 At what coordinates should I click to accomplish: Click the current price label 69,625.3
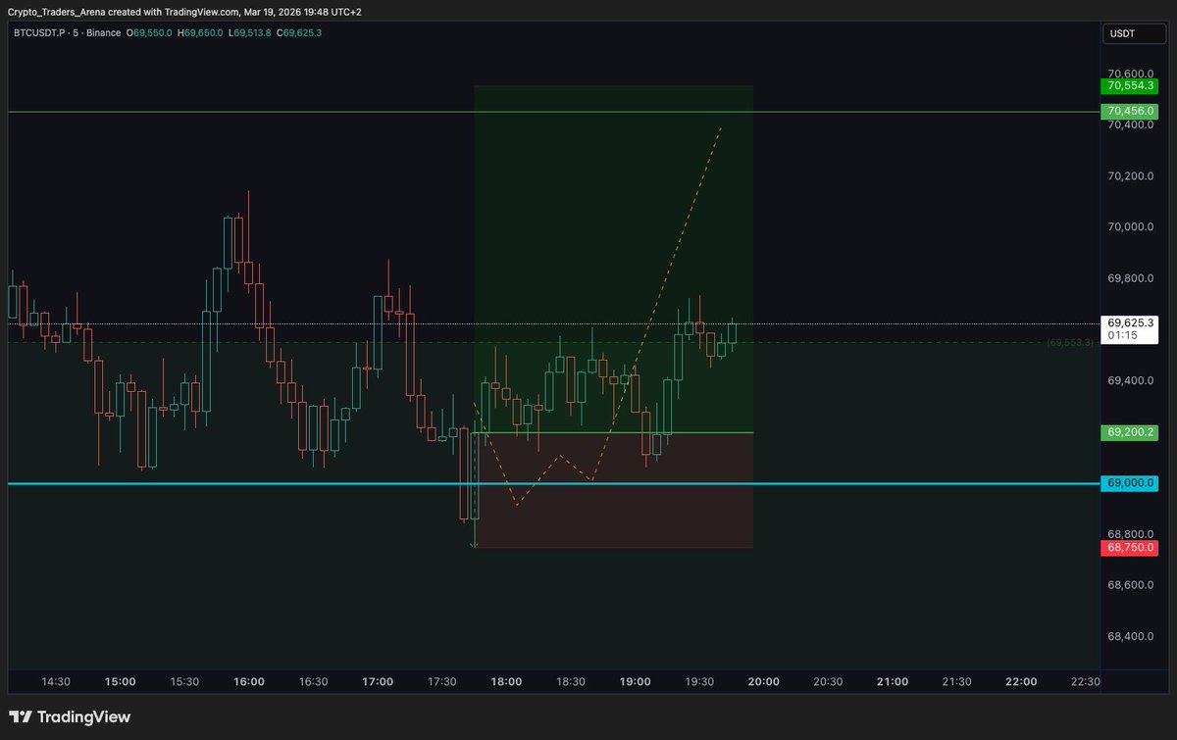tap(1130, 323)
